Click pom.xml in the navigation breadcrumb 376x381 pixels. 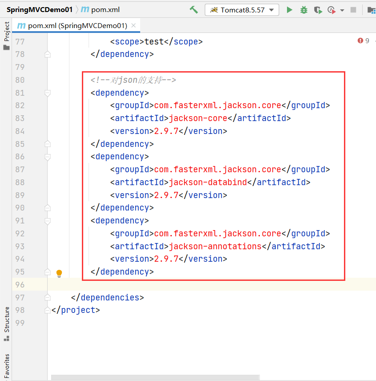click(x=105, y=10)
